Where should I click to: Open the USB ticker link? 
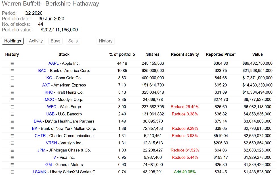pos(50,114)
